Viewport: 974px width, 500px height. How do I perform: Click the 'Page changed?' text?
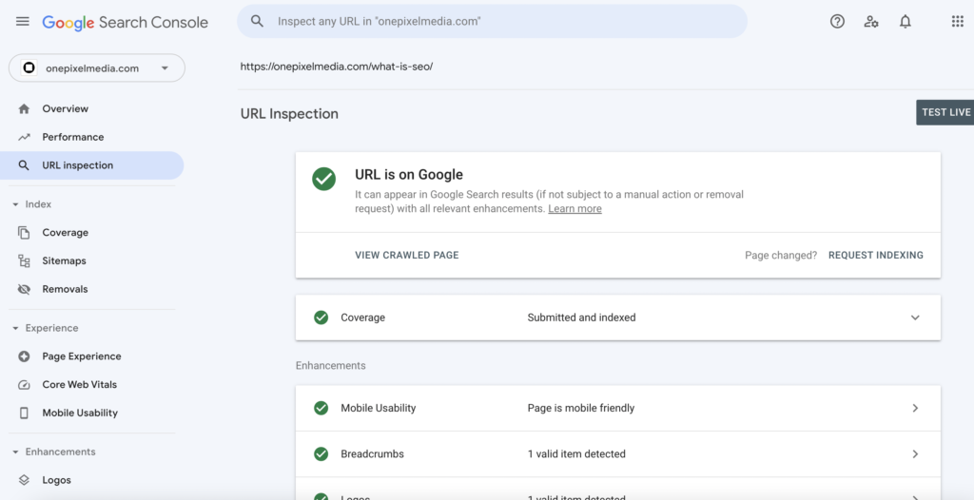pos(781,256)
